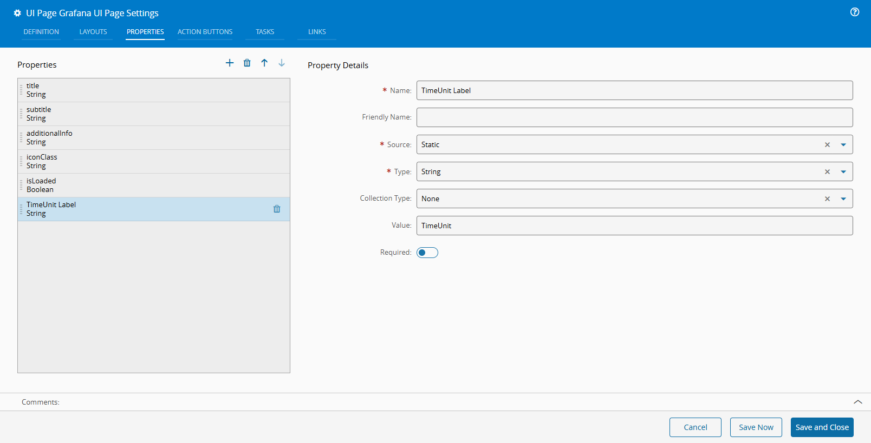The height and width of the screenshot is (443, 871).
Task: Move selected property up with arrow icon
Action: coord(264,63)
